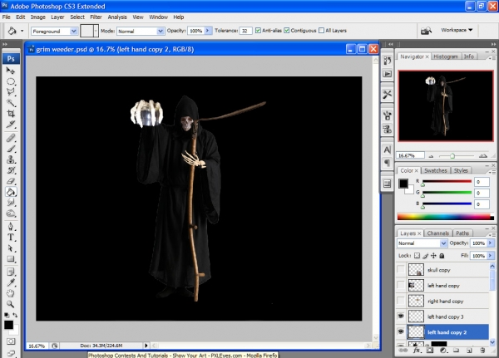
Task: Hide the left hand copy 3 layer
Action: (x=401, y=316)
